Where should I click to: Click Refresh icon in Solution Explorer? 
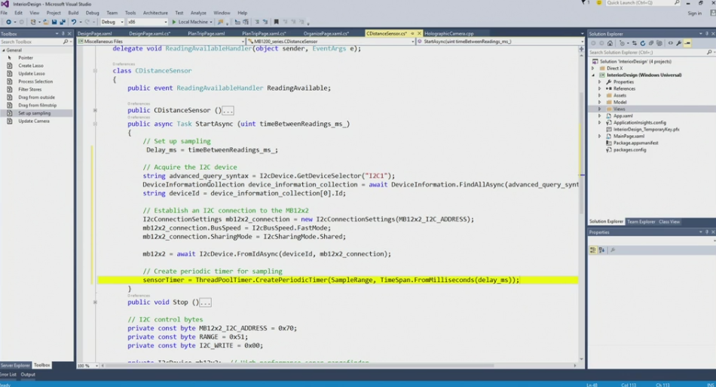pyautogui.click(x=642, y=44)
